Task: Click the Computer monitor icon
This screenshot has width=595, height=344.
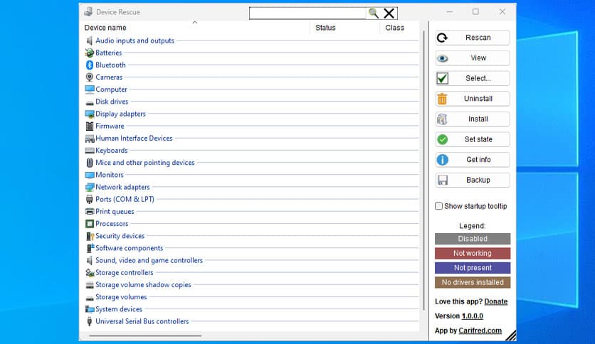Action: [90, 90]
